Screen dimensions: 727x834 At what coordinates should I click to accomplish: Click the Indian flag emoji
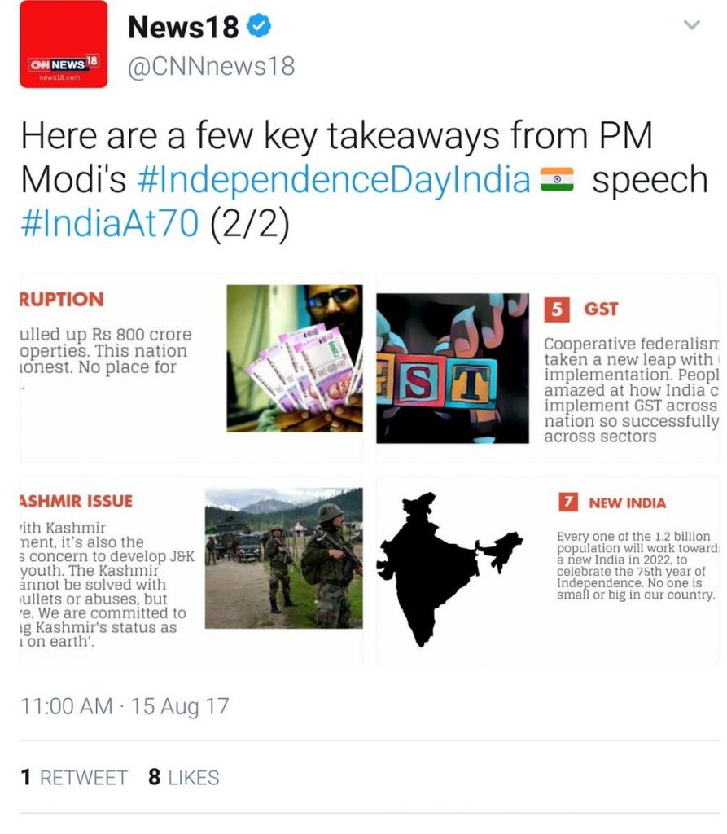557,179
